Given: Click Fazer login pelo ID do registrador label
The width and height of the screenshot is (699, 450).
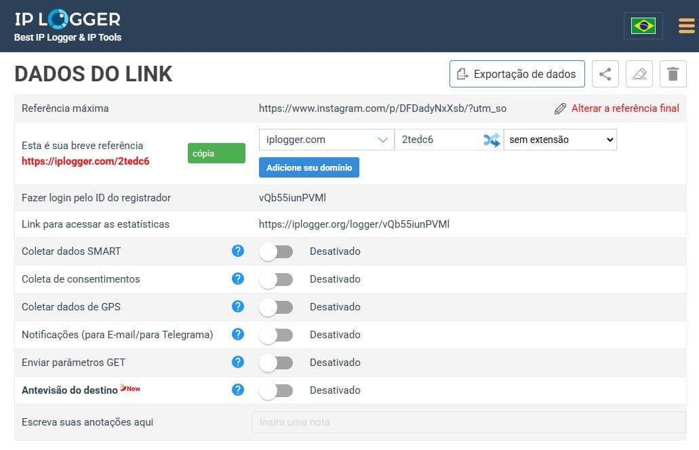Looking at the screenshot, I should (x=96, y=198).
